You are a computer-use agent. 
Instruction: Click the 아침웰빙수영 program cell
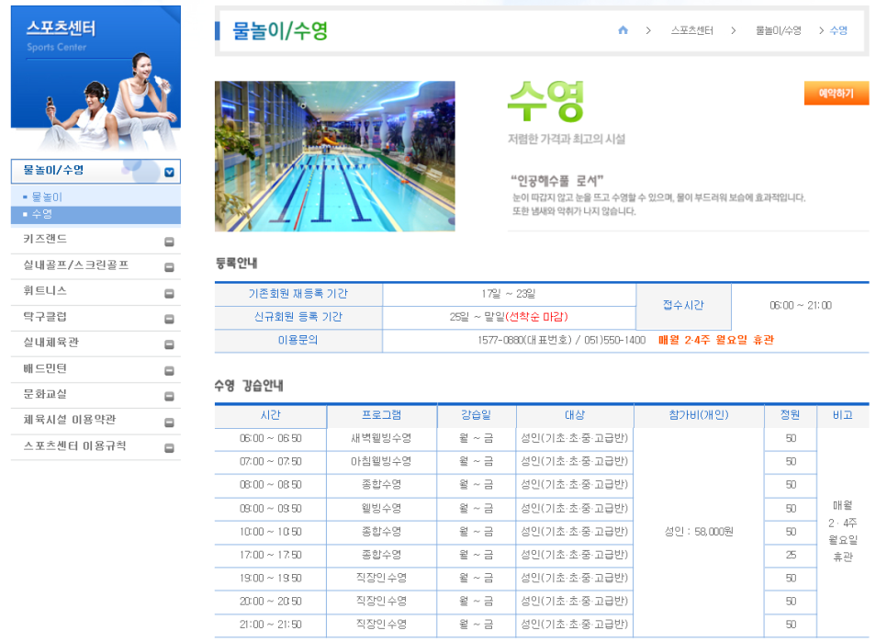click(381, 462)
